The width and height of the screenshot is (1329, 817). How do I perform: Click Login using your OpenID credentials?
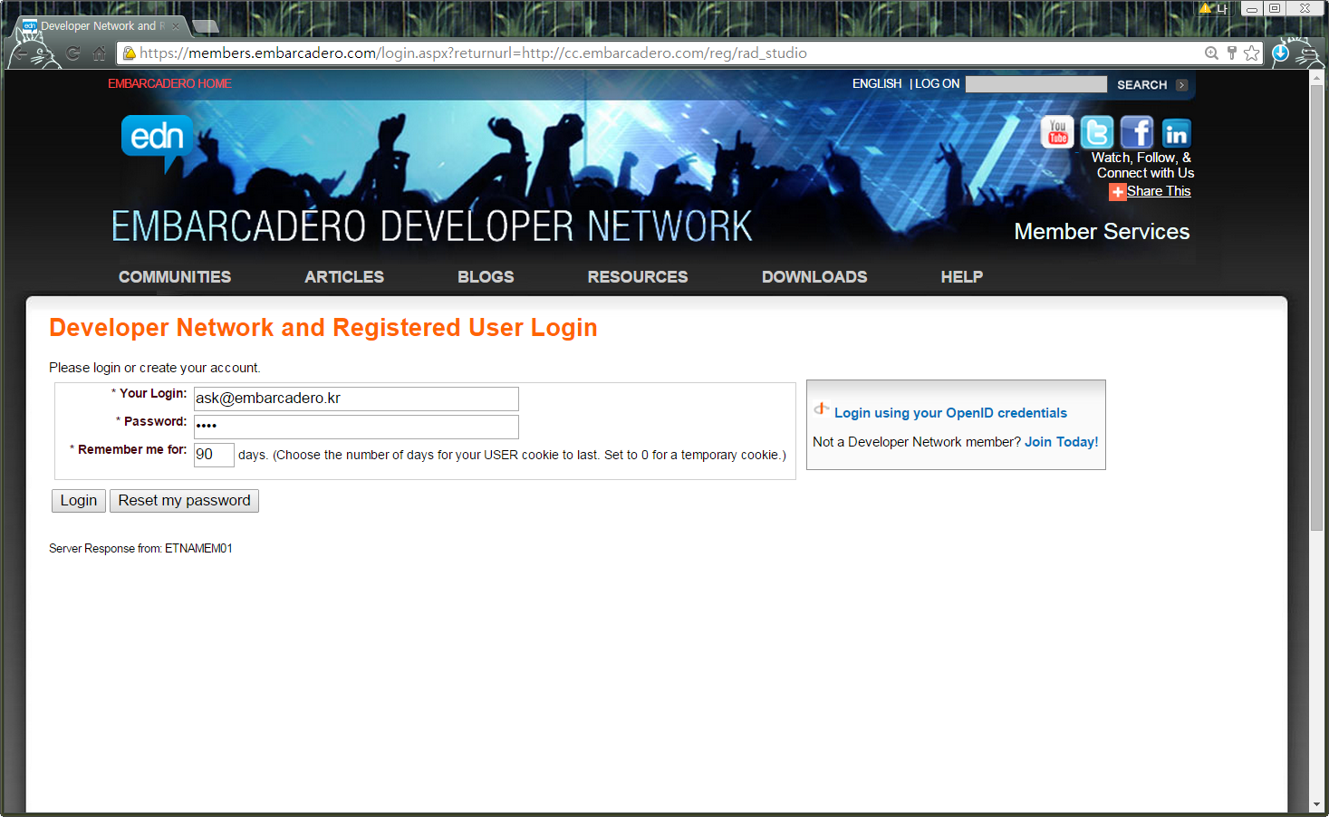950,413
